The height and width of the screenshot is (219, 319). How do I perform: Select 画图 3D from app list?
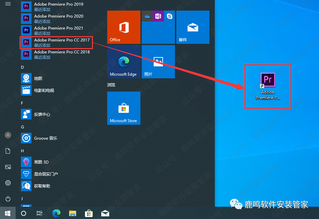coord(41,162)
